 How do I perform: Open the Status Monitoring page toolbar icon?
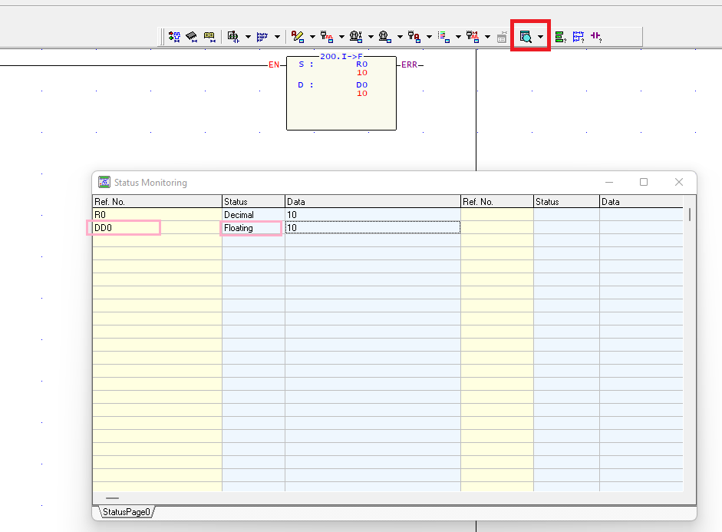(x=526, y=36)
